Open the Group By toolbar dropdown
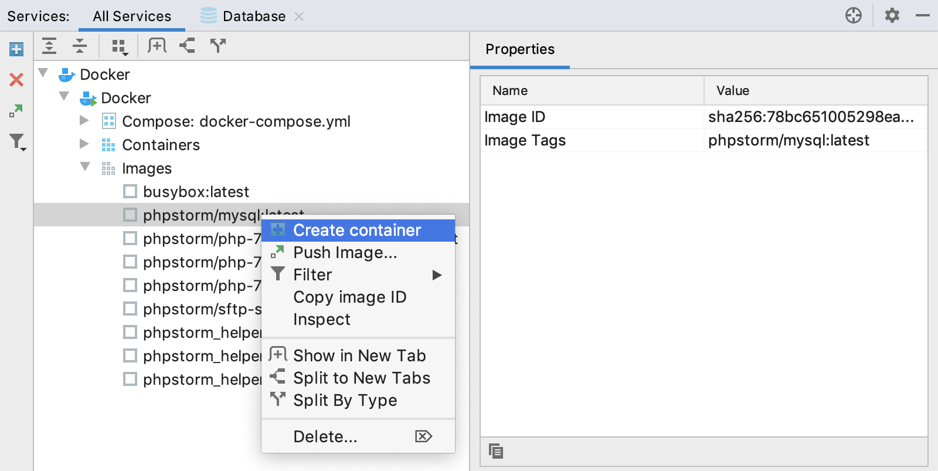 coord(120,47)
